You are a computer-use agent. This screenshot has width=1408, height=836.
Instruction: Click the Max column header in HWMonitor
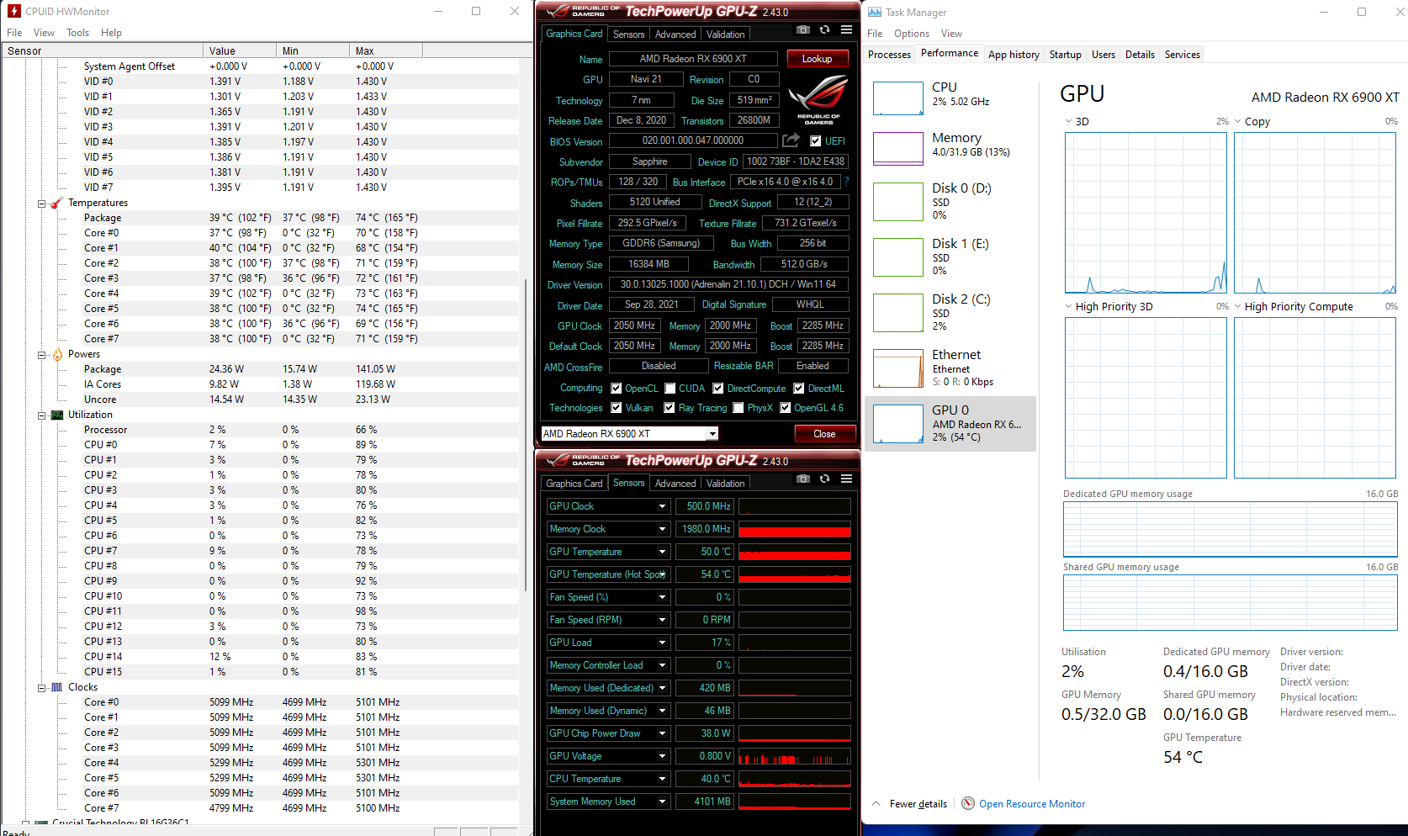click(386, 50)
